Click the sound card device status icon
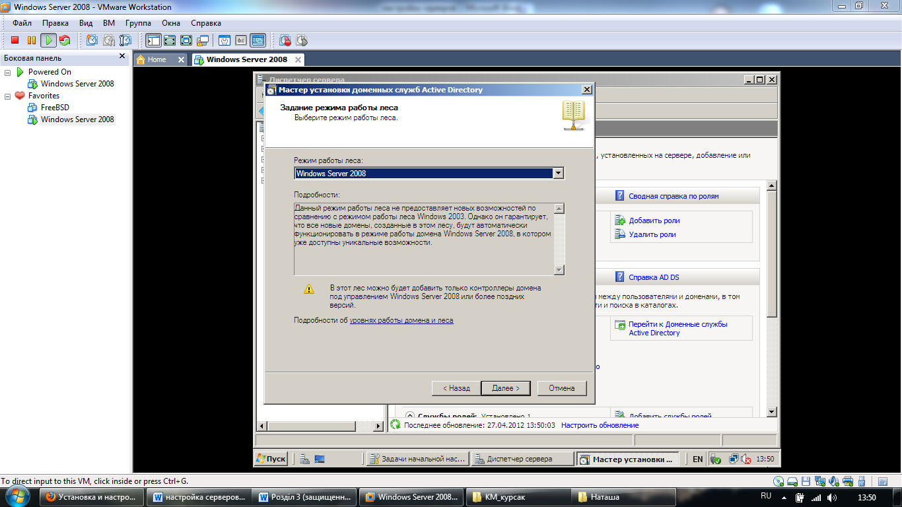The image size is (902, 507). click(x=834, y=481)
